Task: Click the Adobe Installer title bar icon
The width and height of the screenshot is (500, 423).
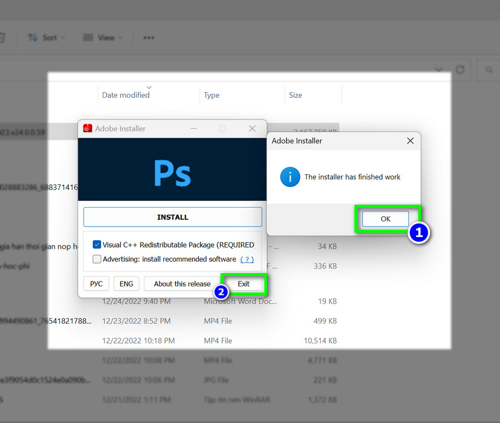Action: coord(87,128)
